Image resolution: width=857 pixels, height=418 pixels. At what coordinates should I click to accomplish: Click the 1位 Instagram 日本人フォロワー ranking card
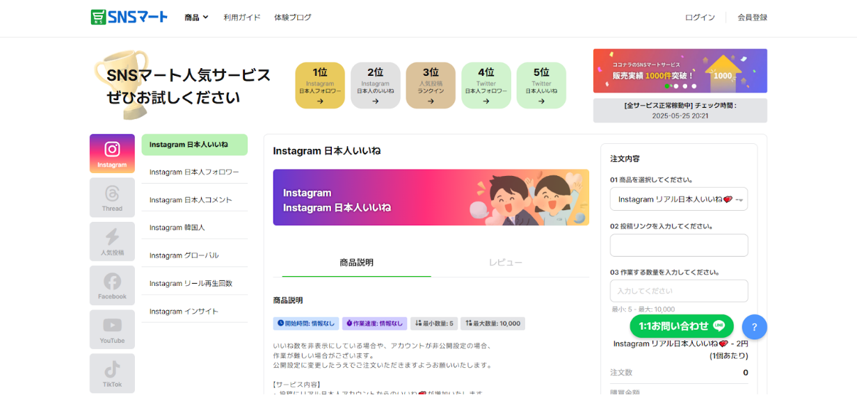[320, 86]
